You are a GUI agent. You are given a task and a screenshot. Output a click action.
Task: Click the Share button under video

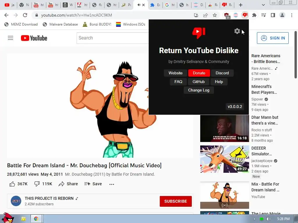(x=68, y=184)
